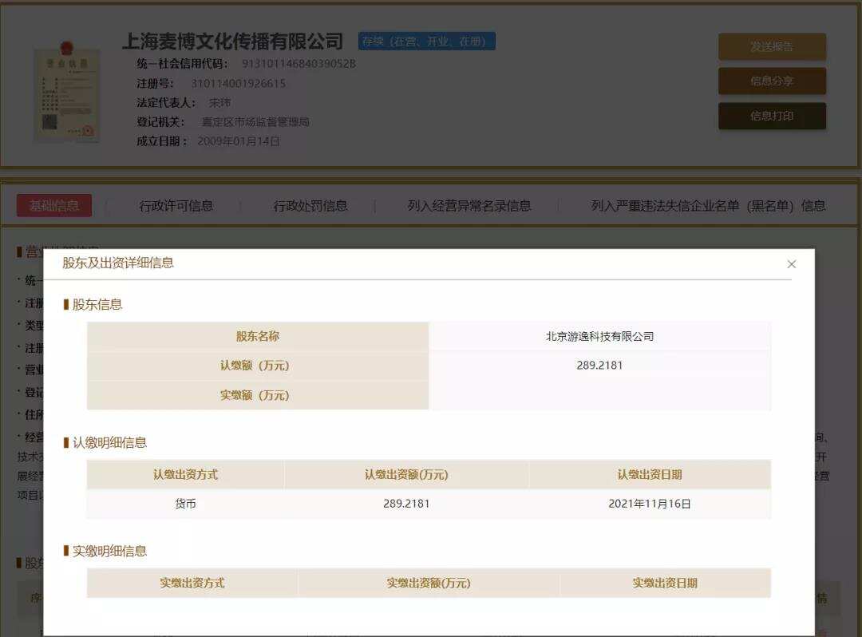Click the 信息分享 button
This screenshot has height=637, width=862.
[772, 81]
